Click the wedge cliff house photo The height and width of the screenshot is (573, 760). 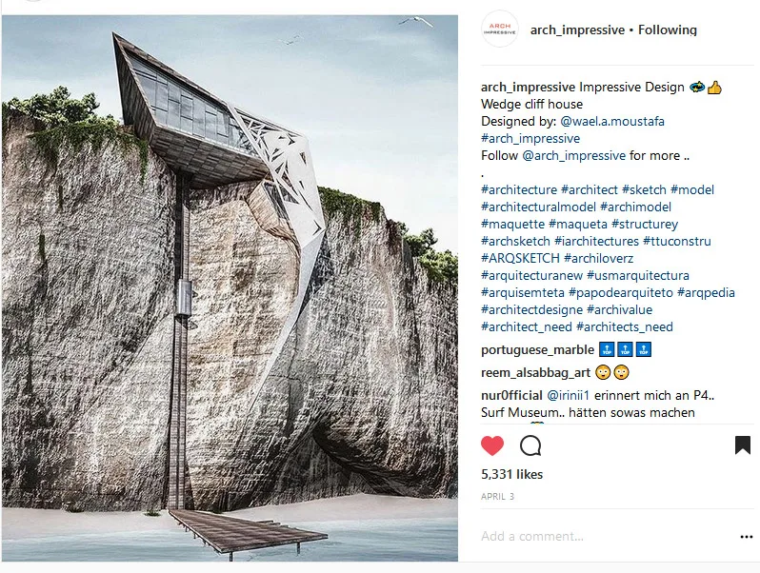pyautogui.click(x=230, y=287)
